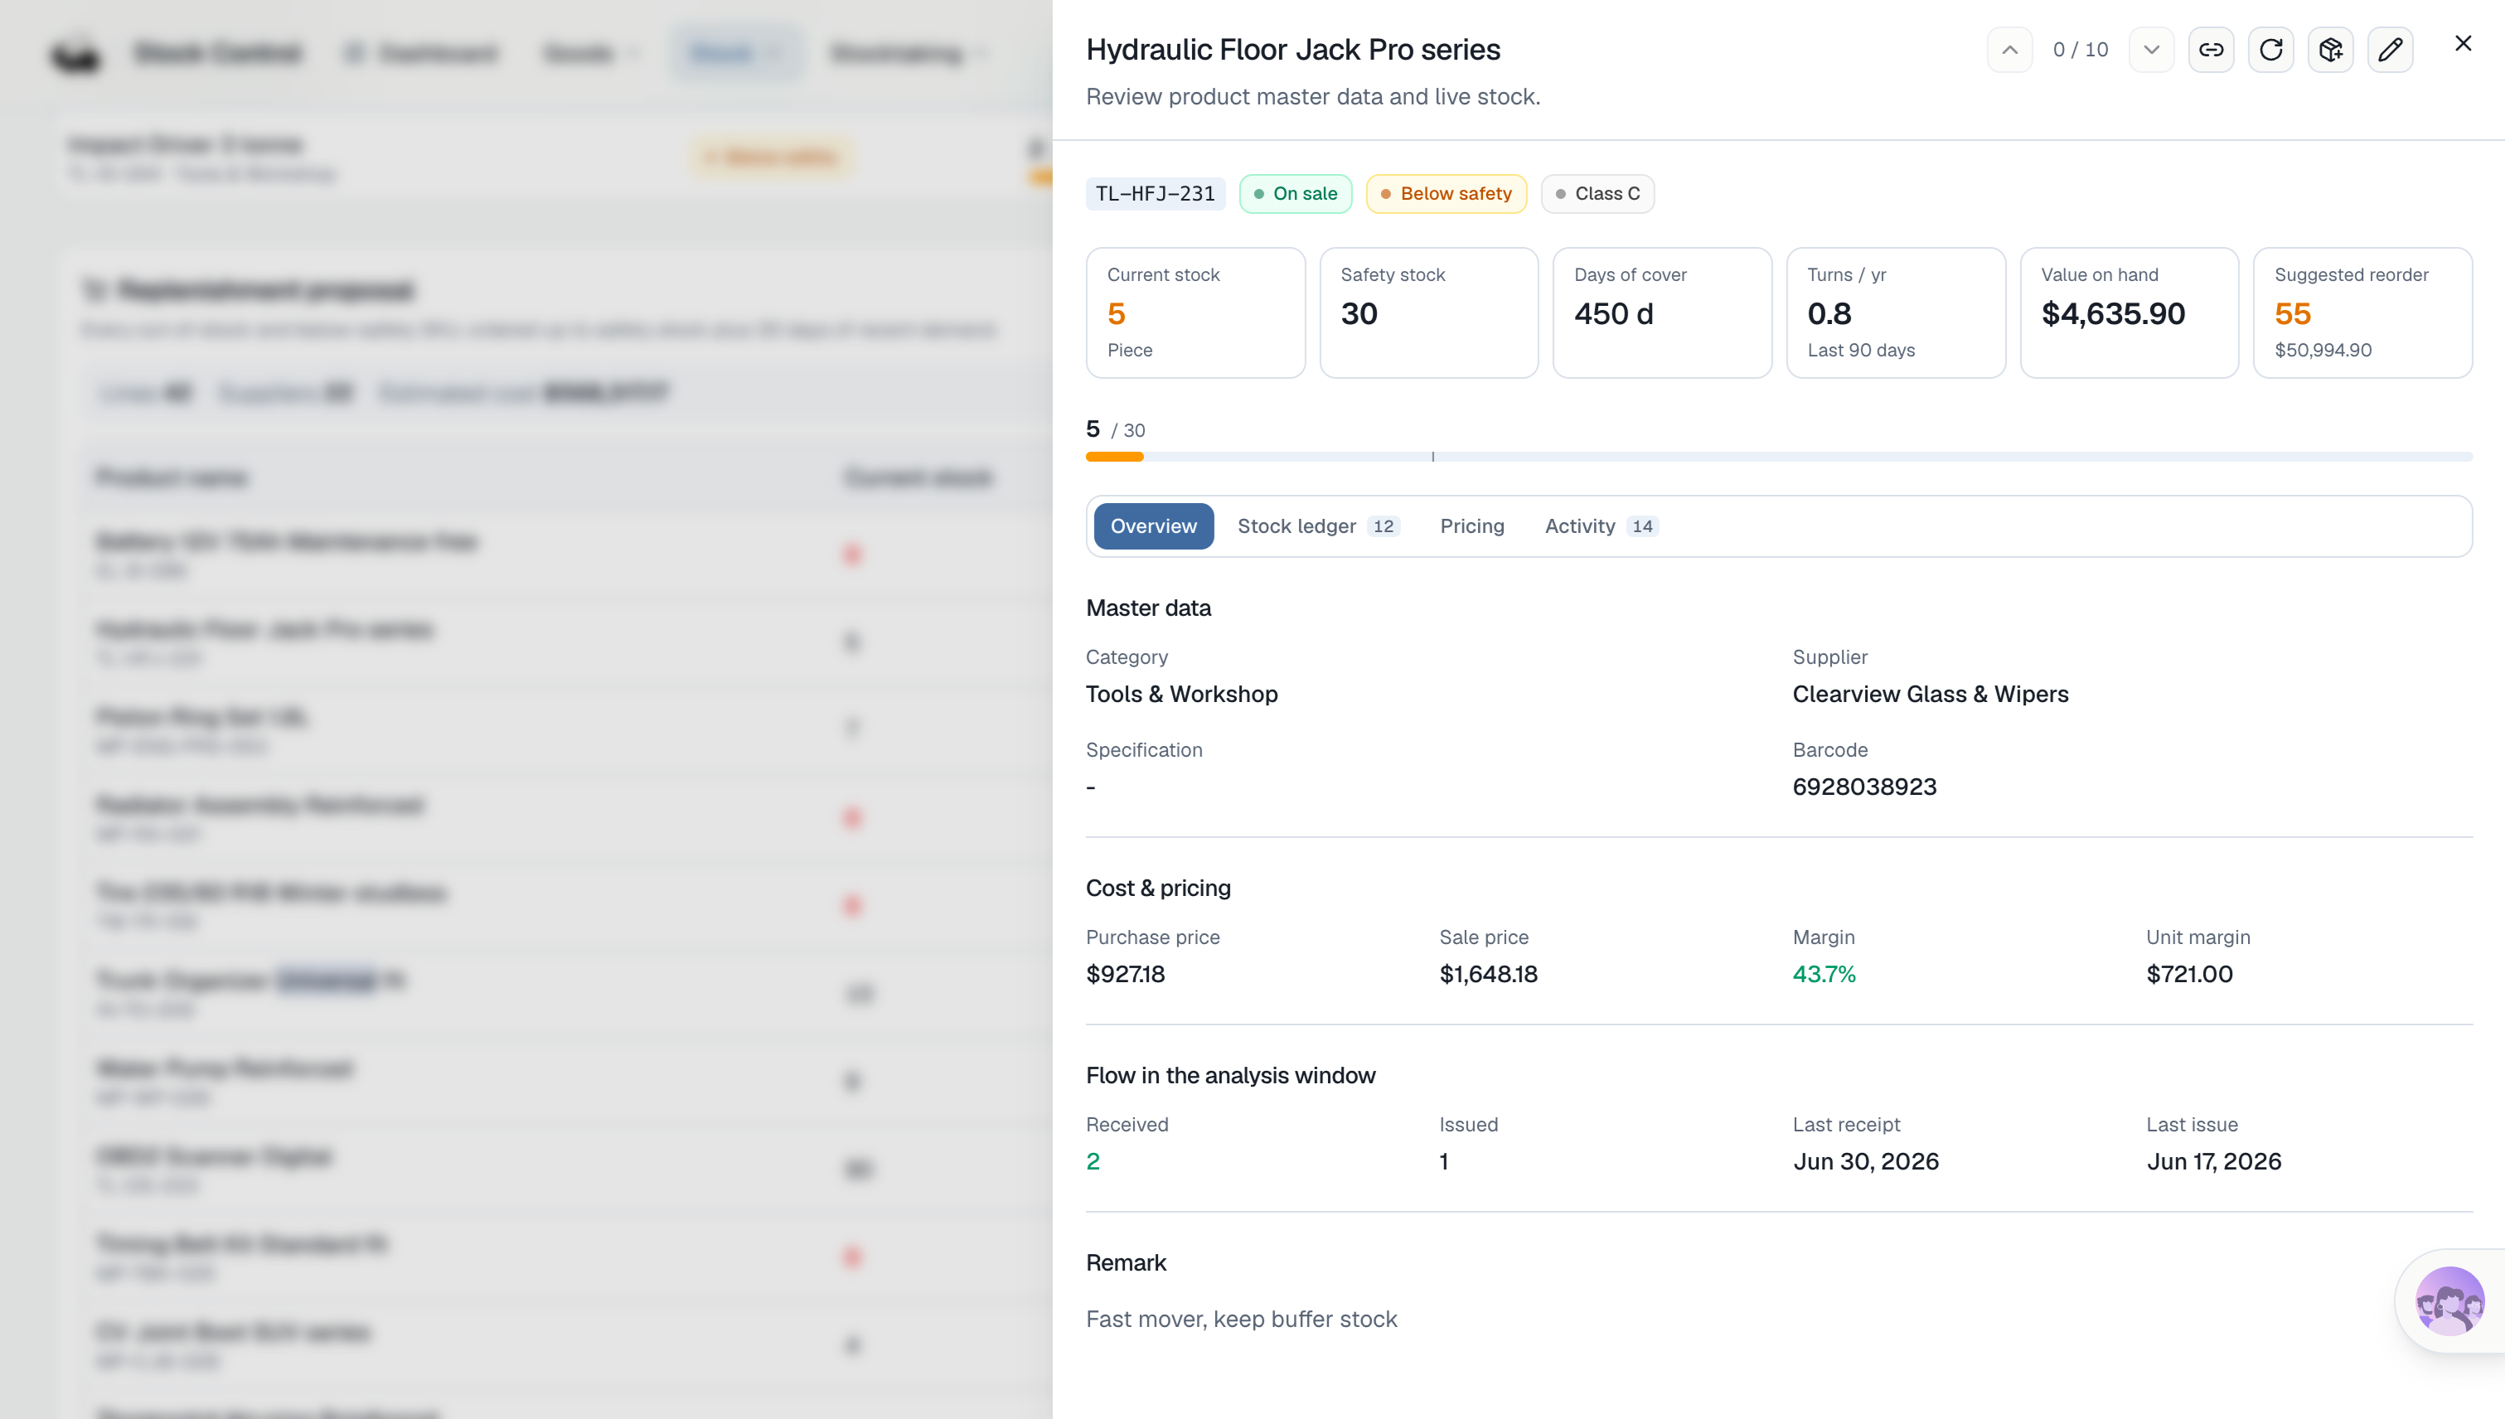Select the Turns / yr card
2505x1419 pixels.
1896,312
